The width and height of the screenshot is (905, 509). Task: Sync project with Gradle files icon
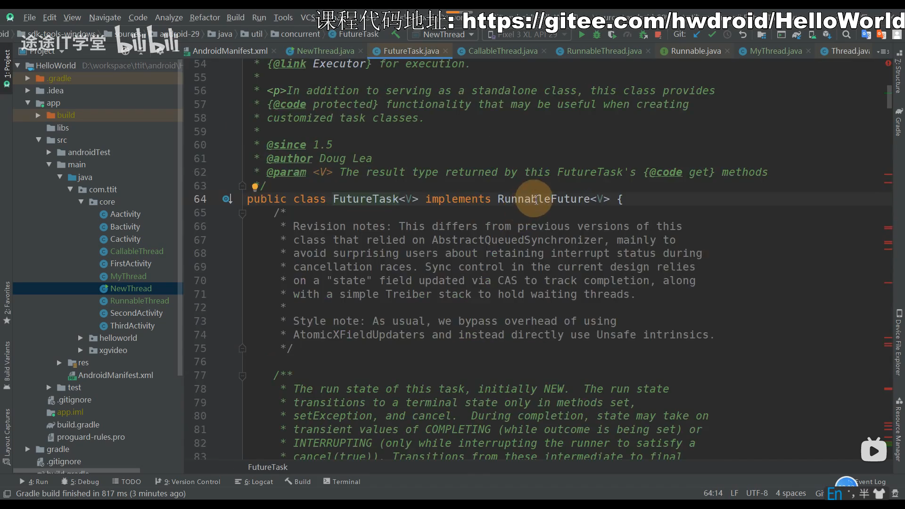pos(797,34)
